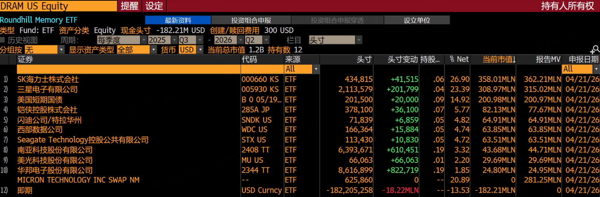600x197 pixels.
Task: Sort by the 头寸变动 column header
Action: click(402, 59)
